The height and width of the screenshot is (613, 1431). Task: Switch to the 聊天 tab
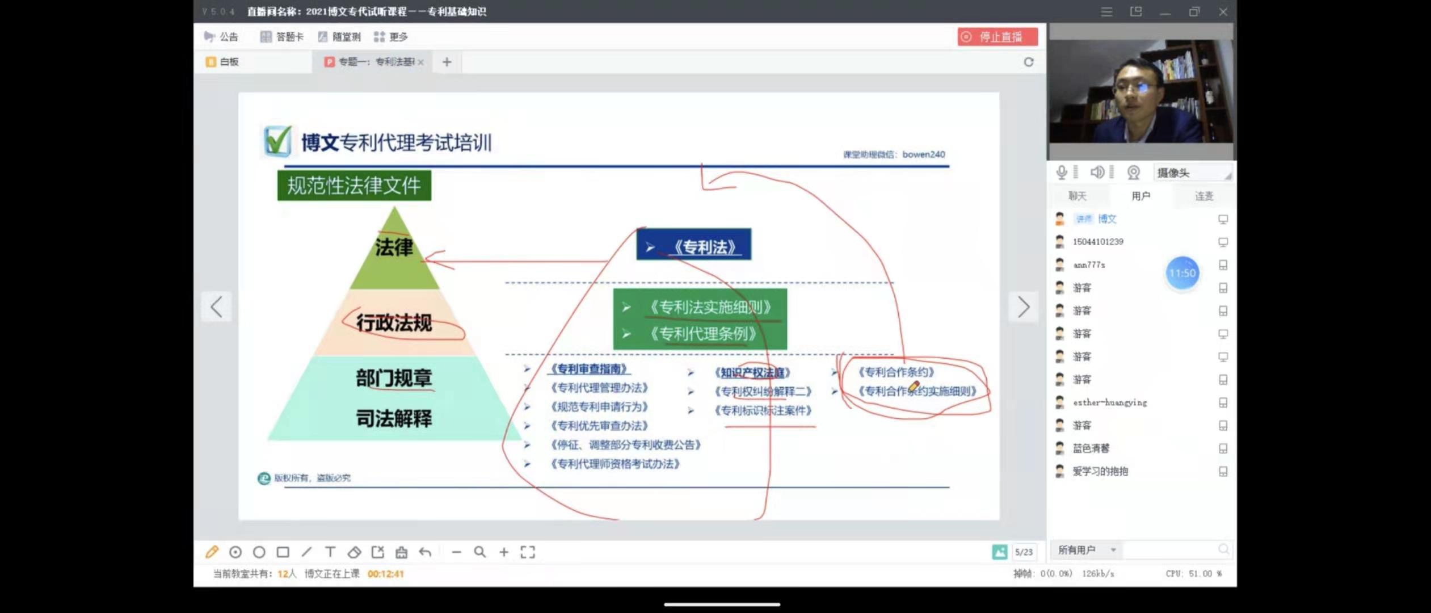coord(1077,196)
